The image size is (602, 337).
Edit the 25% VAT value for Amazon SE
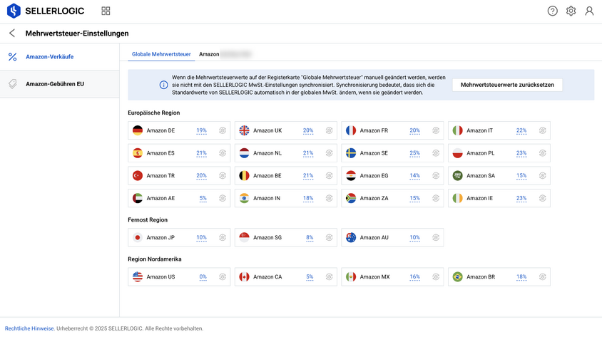[414, 153]
